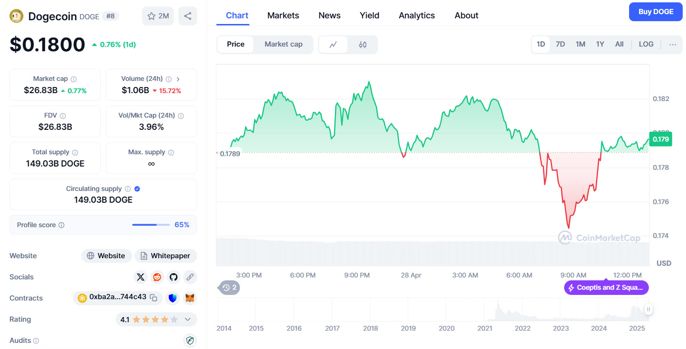Open the Reddit social link
This screenshot has height=349, width=686.
[157, 277]
